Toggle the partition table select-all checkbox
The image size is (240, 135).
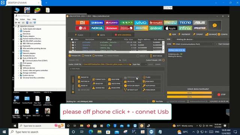(72, 39)
